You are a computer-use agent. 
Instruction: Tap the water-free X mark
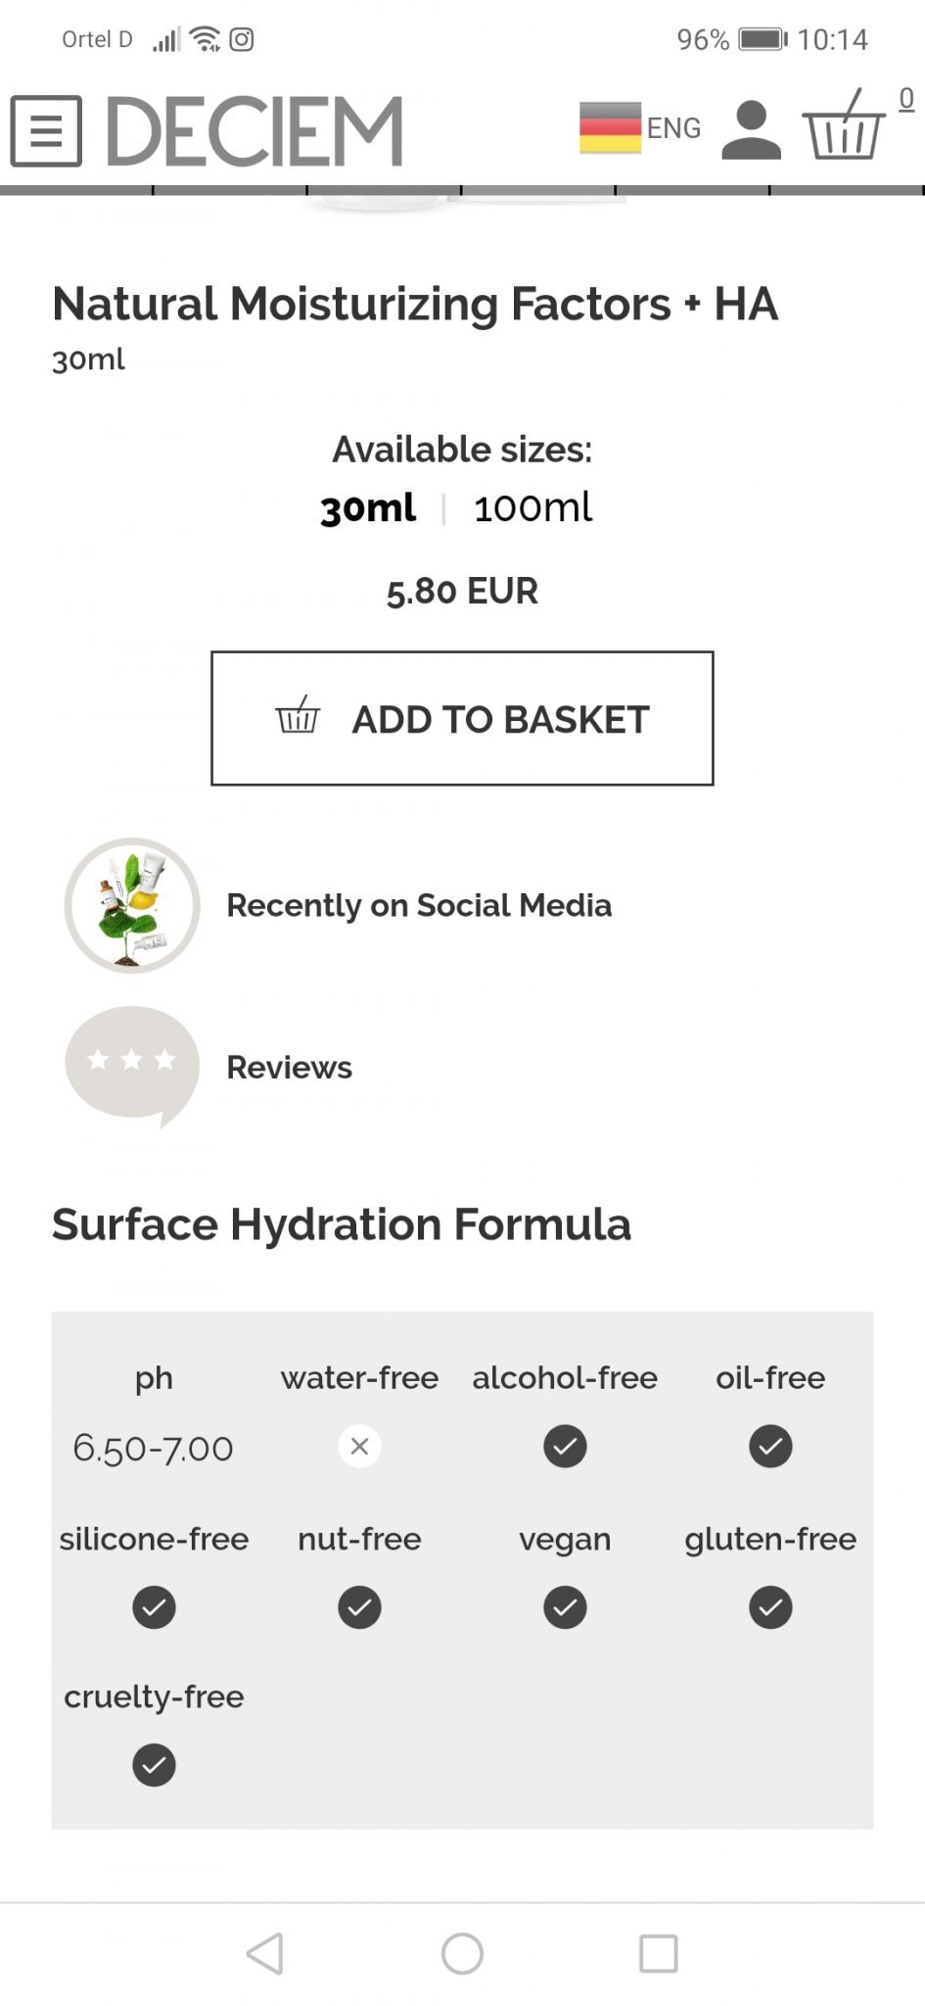point(359,1447)
